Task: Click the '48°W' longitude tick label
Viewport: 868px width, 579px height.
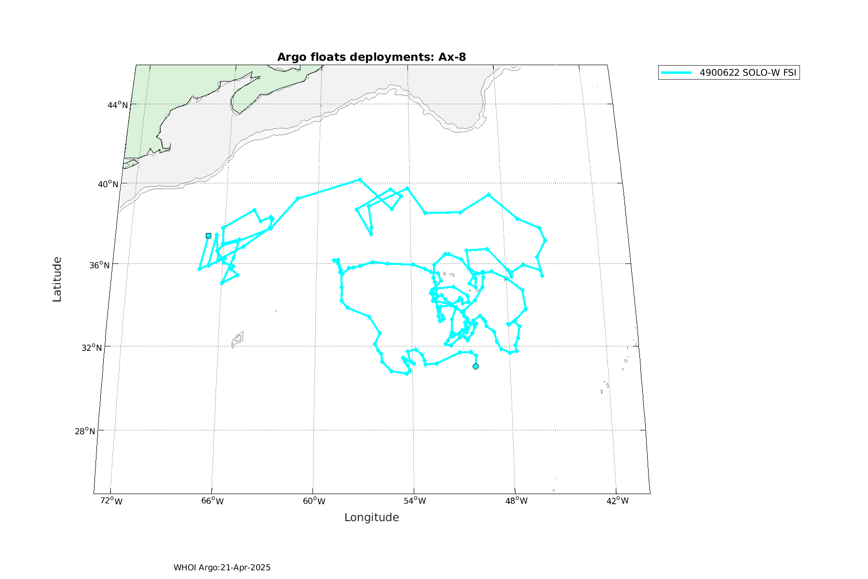Action: point(516,501)
